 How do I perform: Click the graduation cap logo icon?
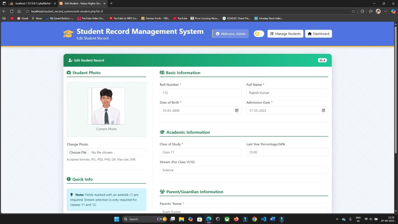(x=68, y=34)
